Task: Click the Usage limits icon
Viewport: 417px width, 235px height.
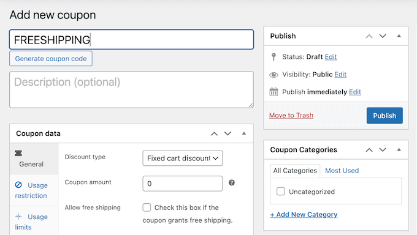Action: 18,217
